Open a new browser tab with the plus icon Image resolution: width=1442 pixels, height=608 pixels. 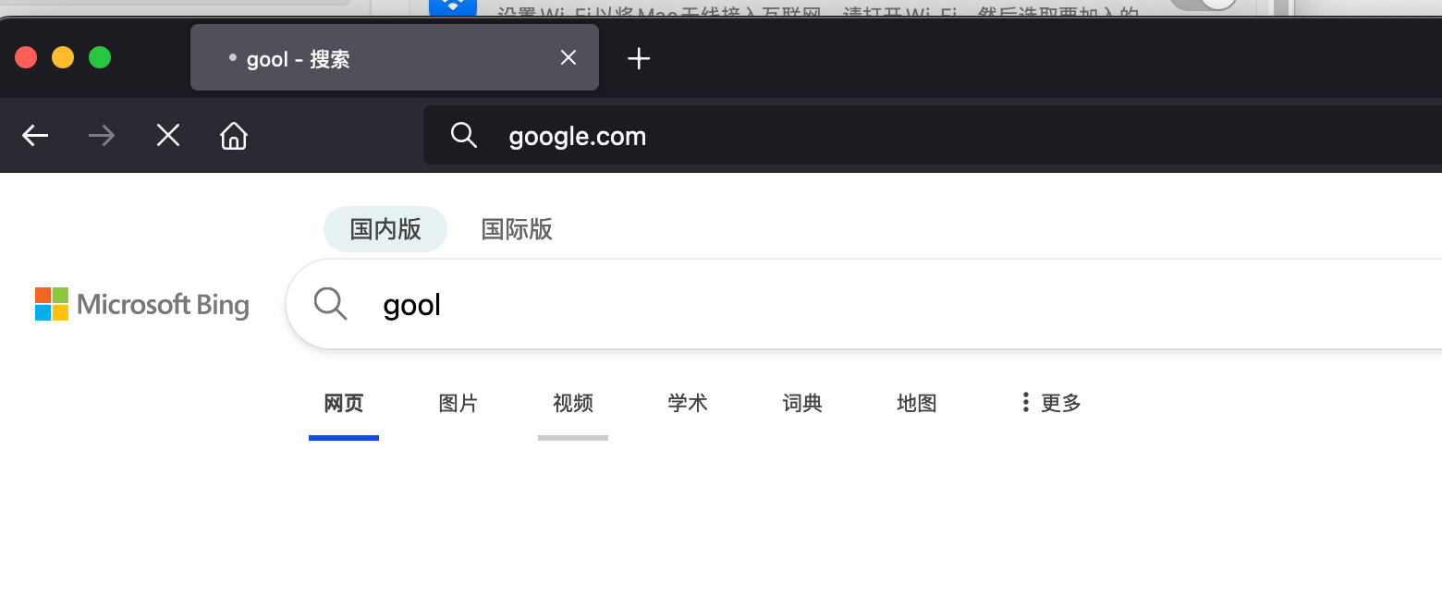638,58
